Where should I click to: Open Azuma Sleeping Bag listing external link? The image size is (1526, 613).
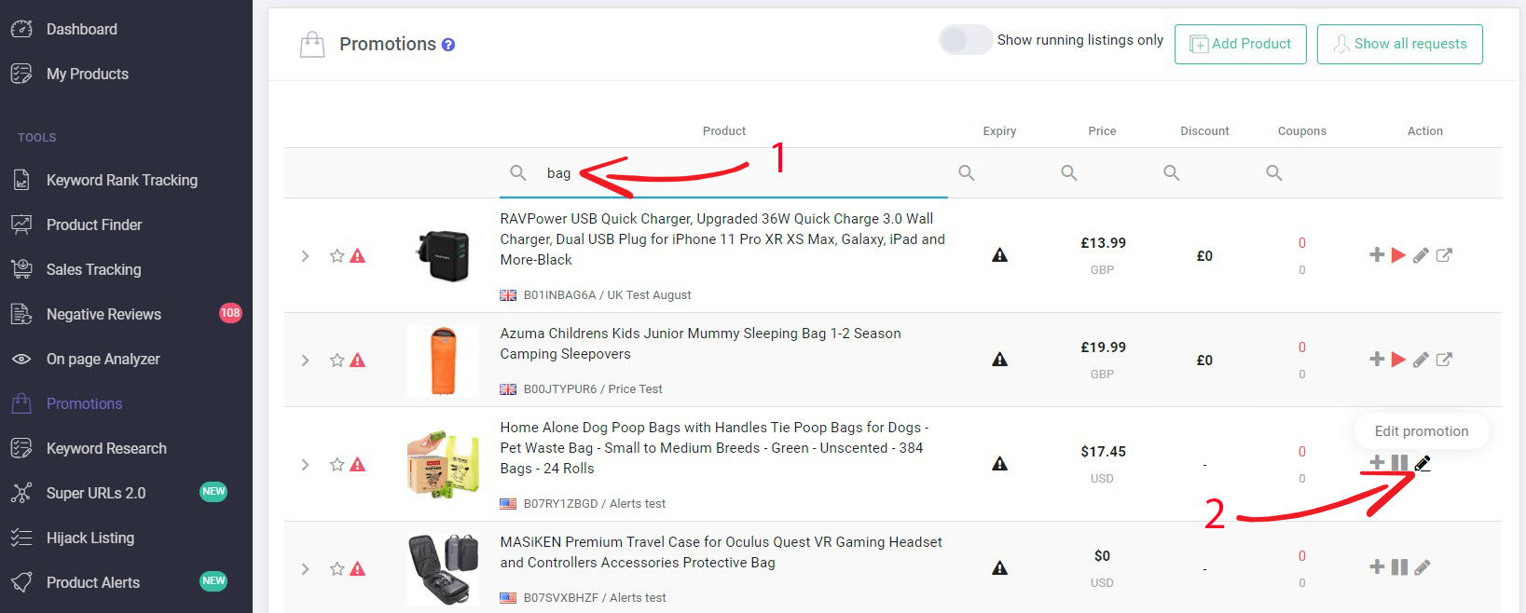coord(1444,360)
